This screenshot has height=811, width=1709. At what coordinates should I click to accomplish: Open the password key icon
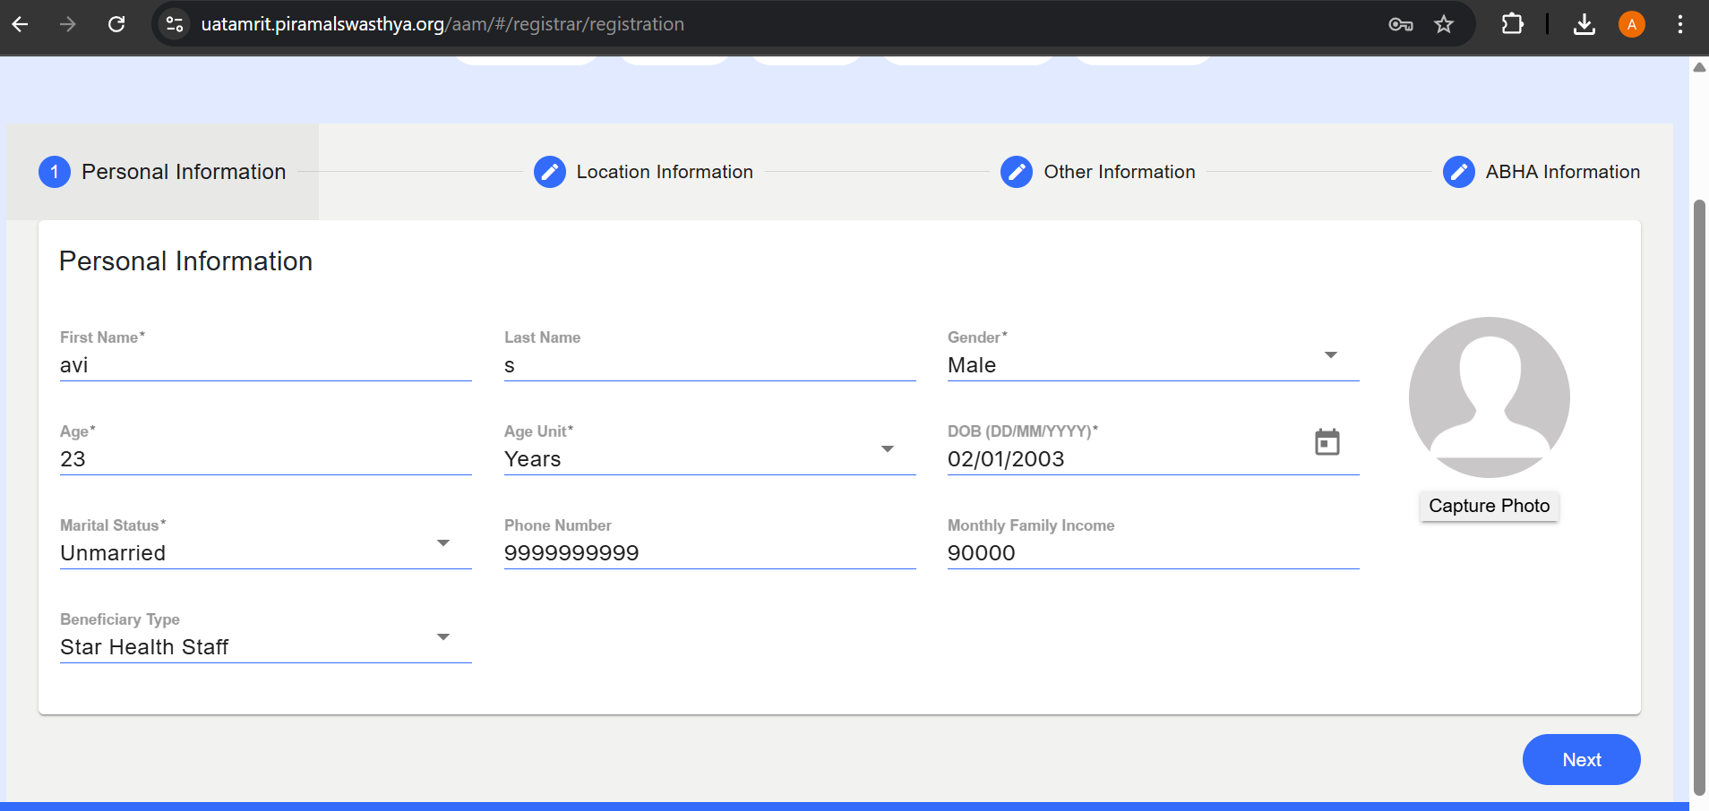1400,24
